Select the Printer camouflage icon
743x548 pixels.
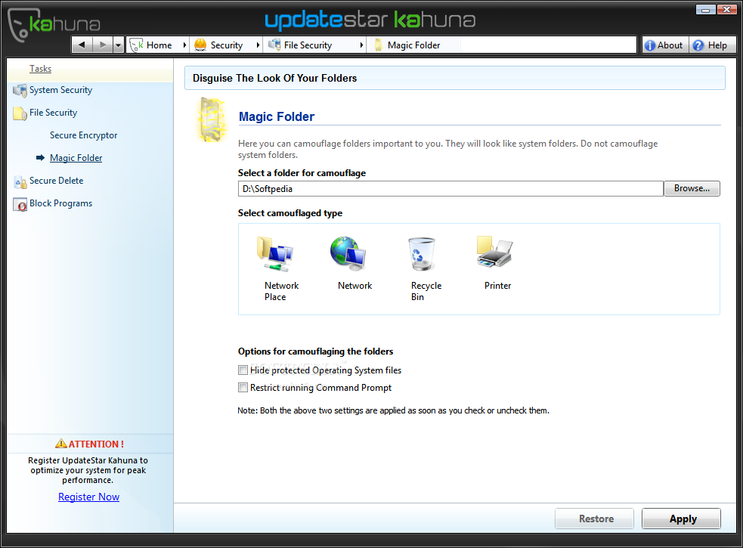click(494, 252)
